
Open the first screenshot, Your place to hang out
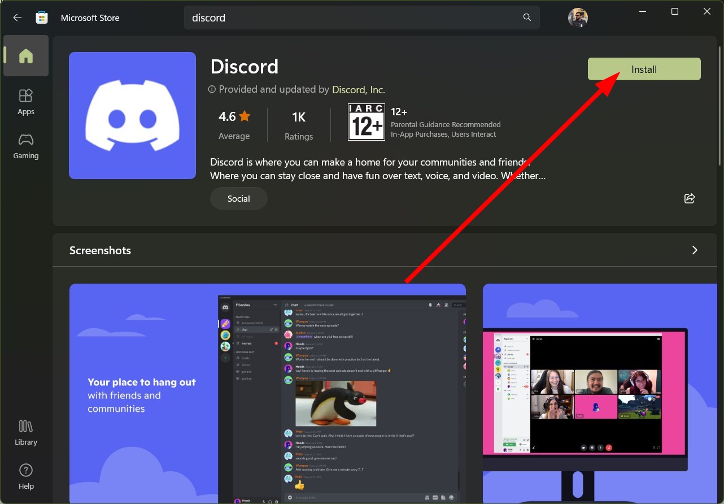point(268,394)
